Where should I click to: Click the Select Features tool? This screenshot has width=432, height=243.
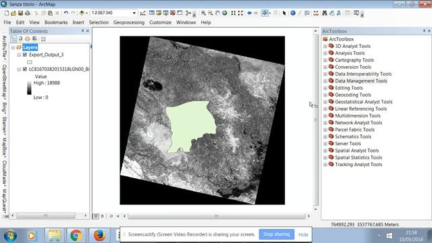(265, 13)
